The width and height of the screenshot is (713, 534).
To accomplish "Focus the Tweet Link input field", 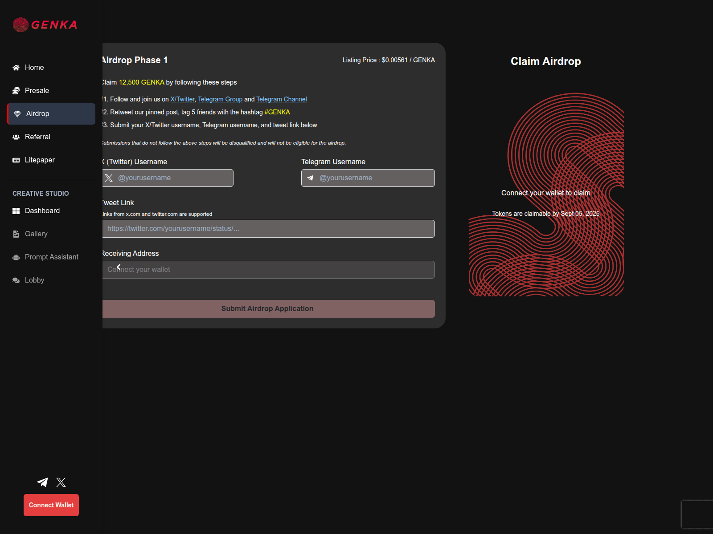I will (x=268, y=229).
